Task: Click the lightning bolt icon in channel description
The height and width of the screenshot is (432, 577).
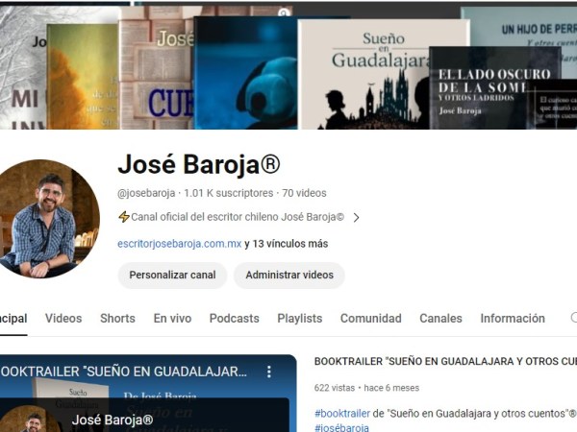Action: pos(124,217)
